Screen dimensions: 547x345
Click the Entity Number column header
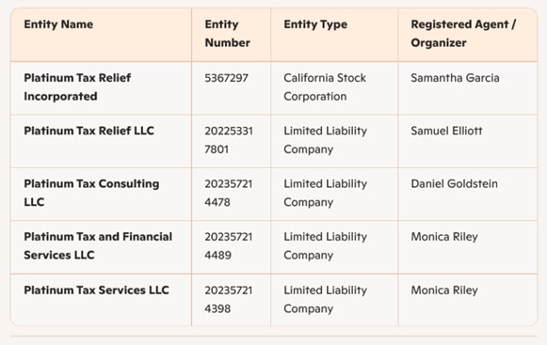(228, 34)
